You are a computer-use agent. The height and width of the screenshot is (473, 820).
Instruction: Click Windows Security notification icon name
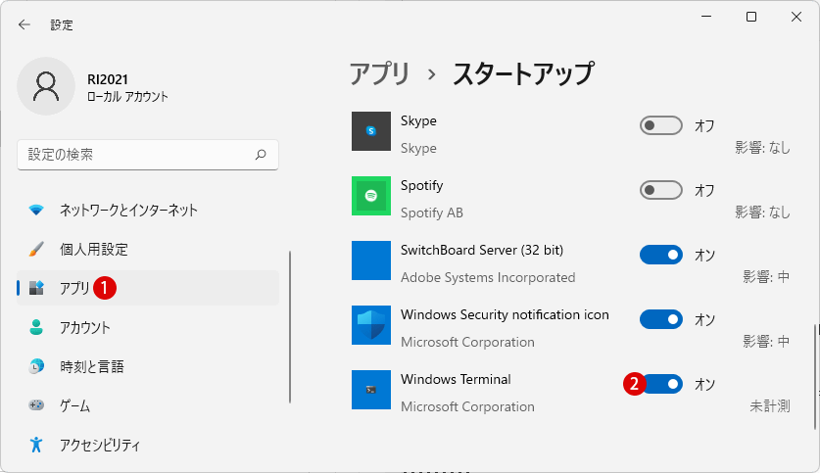[505, 314]
